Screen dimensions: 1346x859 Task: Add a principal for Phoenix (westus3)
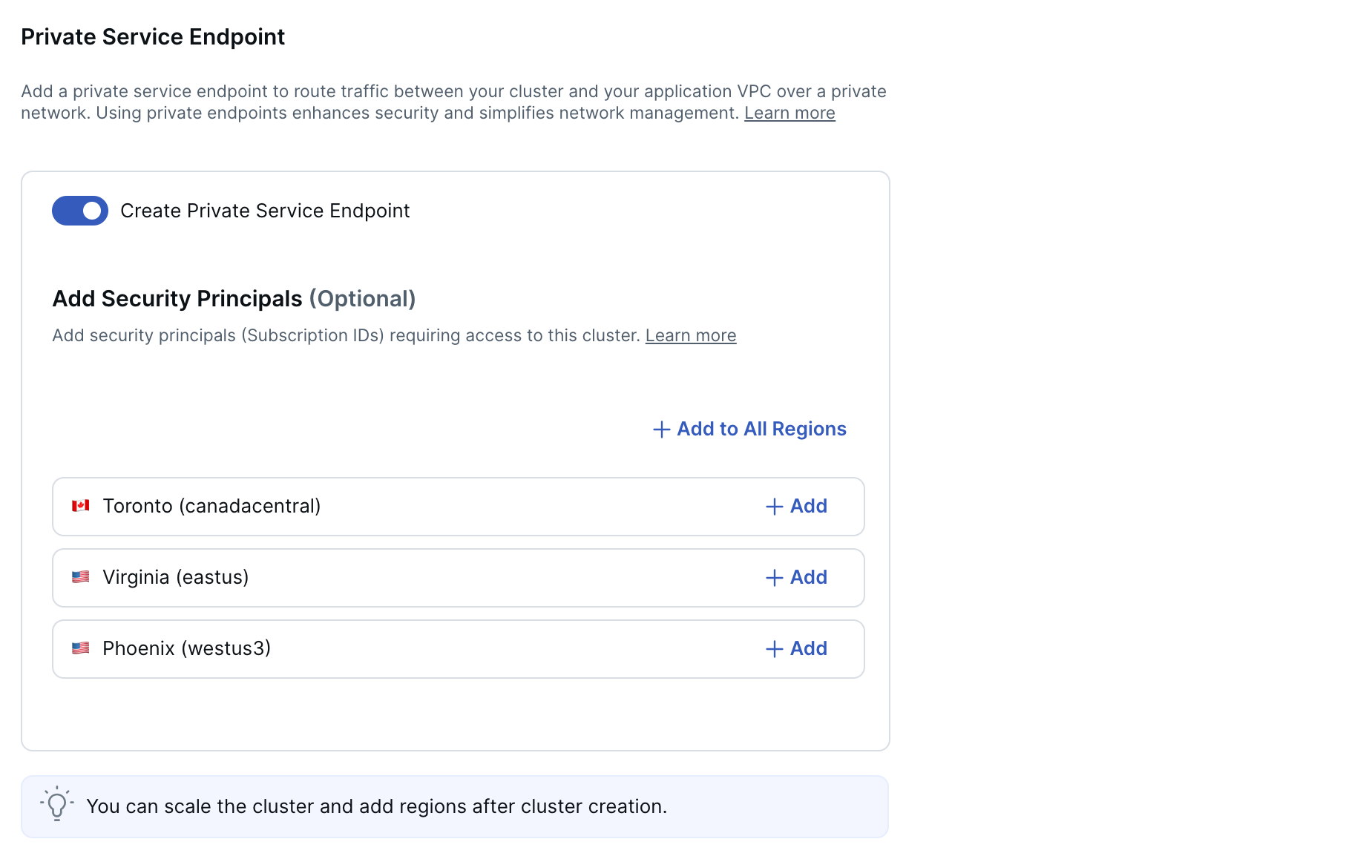[795, 648]
